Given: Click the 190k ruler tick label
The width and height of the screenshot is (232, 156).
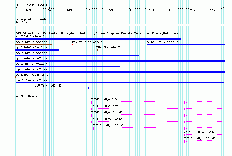Looking at the screenshot, I should [131, 10].
